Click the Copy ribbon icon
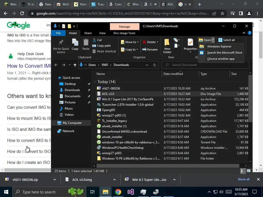 (x=75, y=44)
